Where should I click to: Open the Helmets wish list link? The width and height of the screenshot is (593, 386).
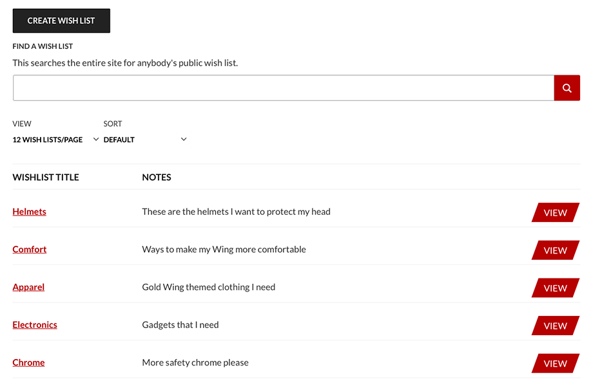[x=30, y=212]
